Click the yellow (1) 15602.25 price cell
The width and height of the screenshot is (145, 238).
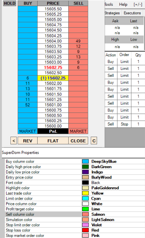(53, 78)
